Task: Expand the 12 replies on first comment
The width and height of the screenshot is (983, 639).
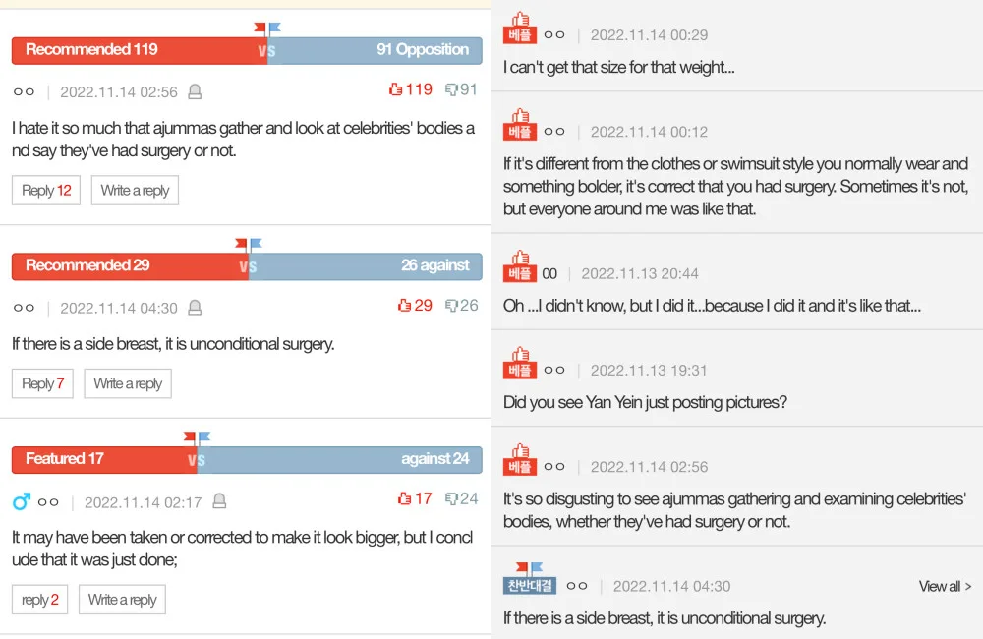Action: coord(46,191)
